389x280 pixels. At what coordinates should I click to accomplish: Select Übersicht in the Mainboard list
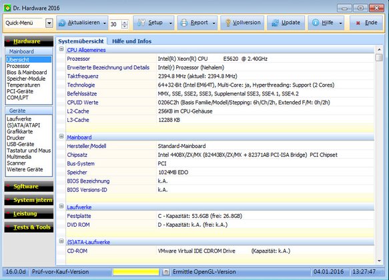tap(29, 60)
